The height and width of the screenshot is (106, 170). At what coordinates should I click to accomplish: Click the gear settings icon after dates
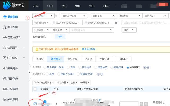(116, 23)
